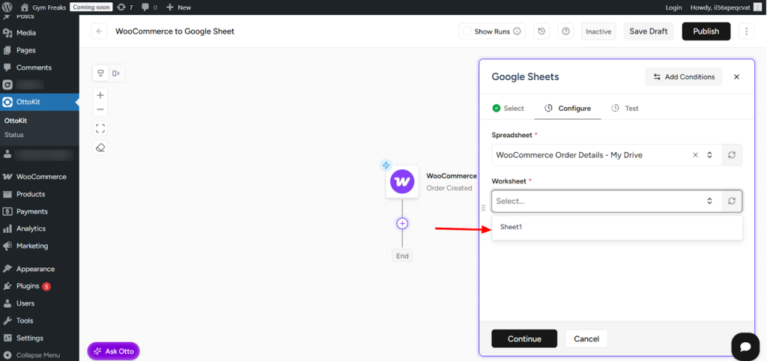Zoom out on the workflow canvas
767x361 pixels.
pos(100,109)
